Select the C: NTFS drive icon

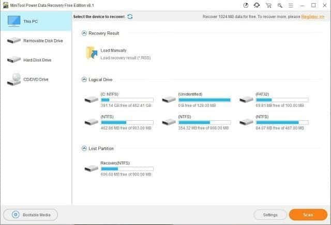pyautogui.click(x=92, y=100)
